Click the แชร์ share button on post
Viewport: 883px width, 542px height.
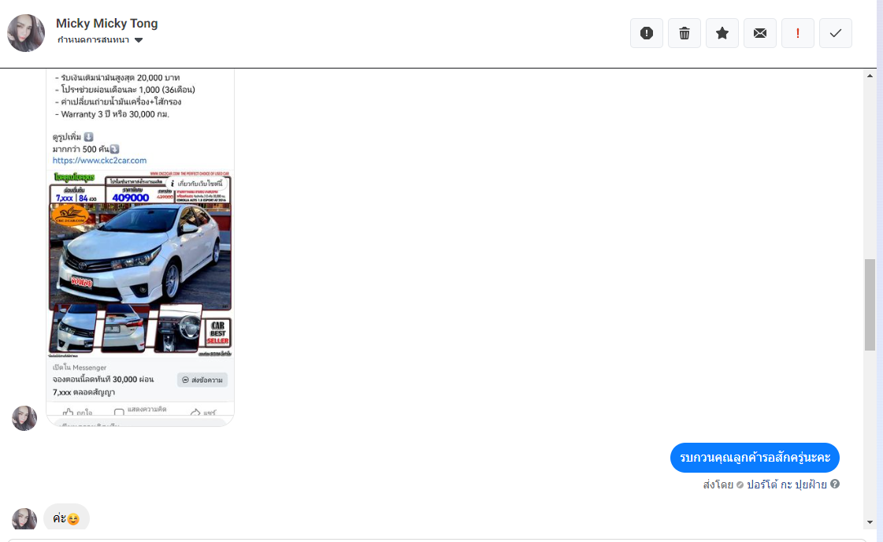point(202,413)
